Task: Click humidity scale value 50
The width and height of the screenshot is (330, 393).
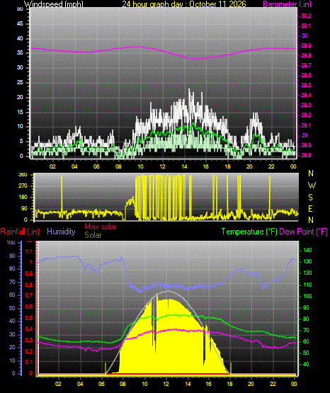Action: [12, 308]
